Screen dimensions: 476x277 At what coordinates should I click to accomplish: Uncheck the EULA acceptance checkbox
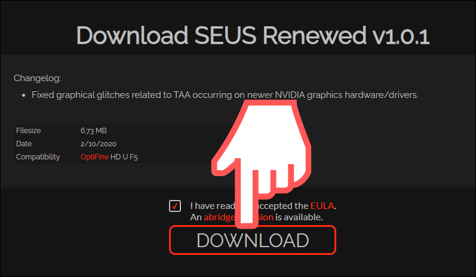(175, 206)
